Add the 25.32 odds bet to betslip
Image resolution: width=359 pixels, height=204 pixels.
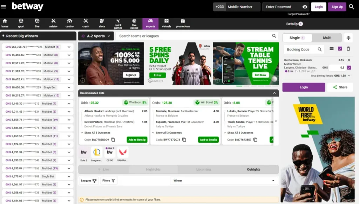pos(137,140)
